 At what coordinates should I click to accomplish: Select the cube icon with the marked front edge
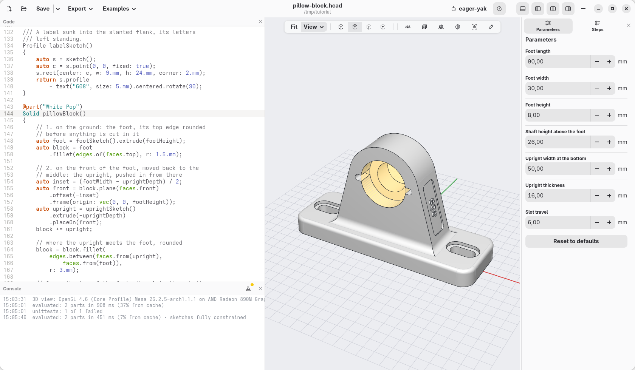pyautogui.click(x=369, y=27)
